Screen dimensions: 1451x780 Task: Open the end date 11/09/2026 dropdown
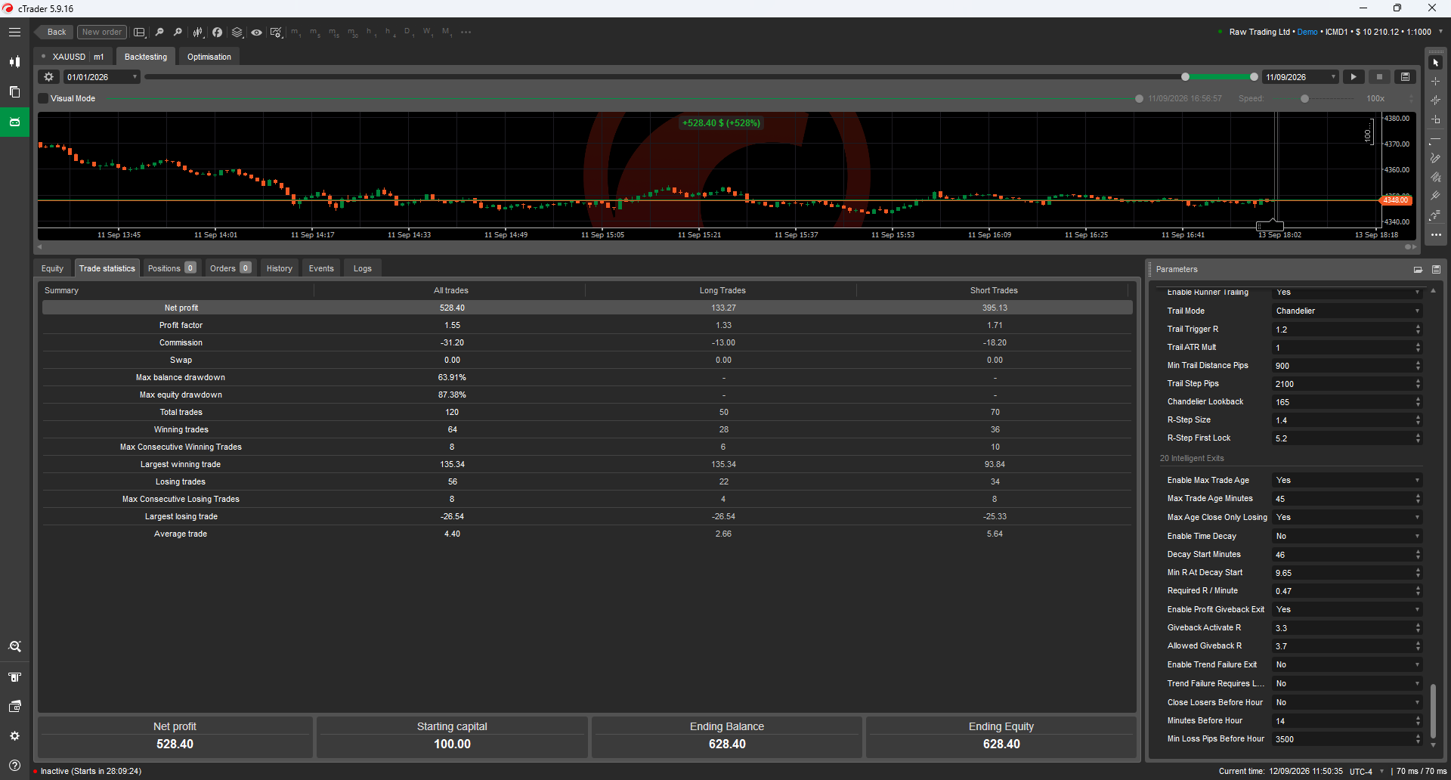[x=1301, y=77]
